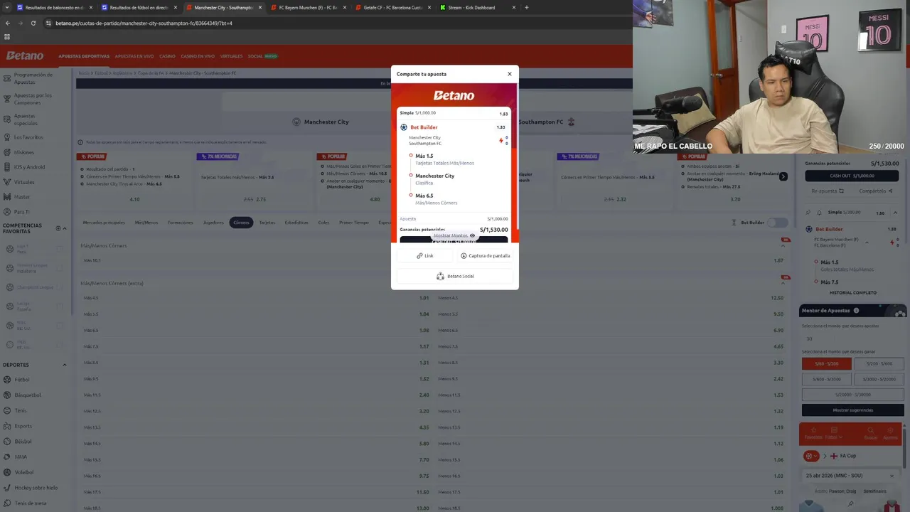910x512 pixels.
Task: Open Casino menu item
Action: pyautogui.click(x=167, y=56)
